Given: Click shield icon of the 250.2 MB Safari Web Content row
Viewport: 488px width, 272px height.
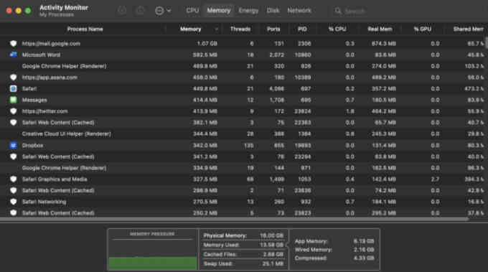Looking at the screenshot, I should point(13,213).
